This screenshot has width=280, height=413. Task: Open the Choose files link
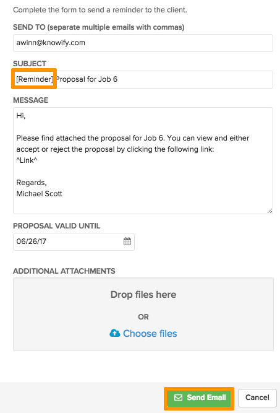[x=150, y=334]
